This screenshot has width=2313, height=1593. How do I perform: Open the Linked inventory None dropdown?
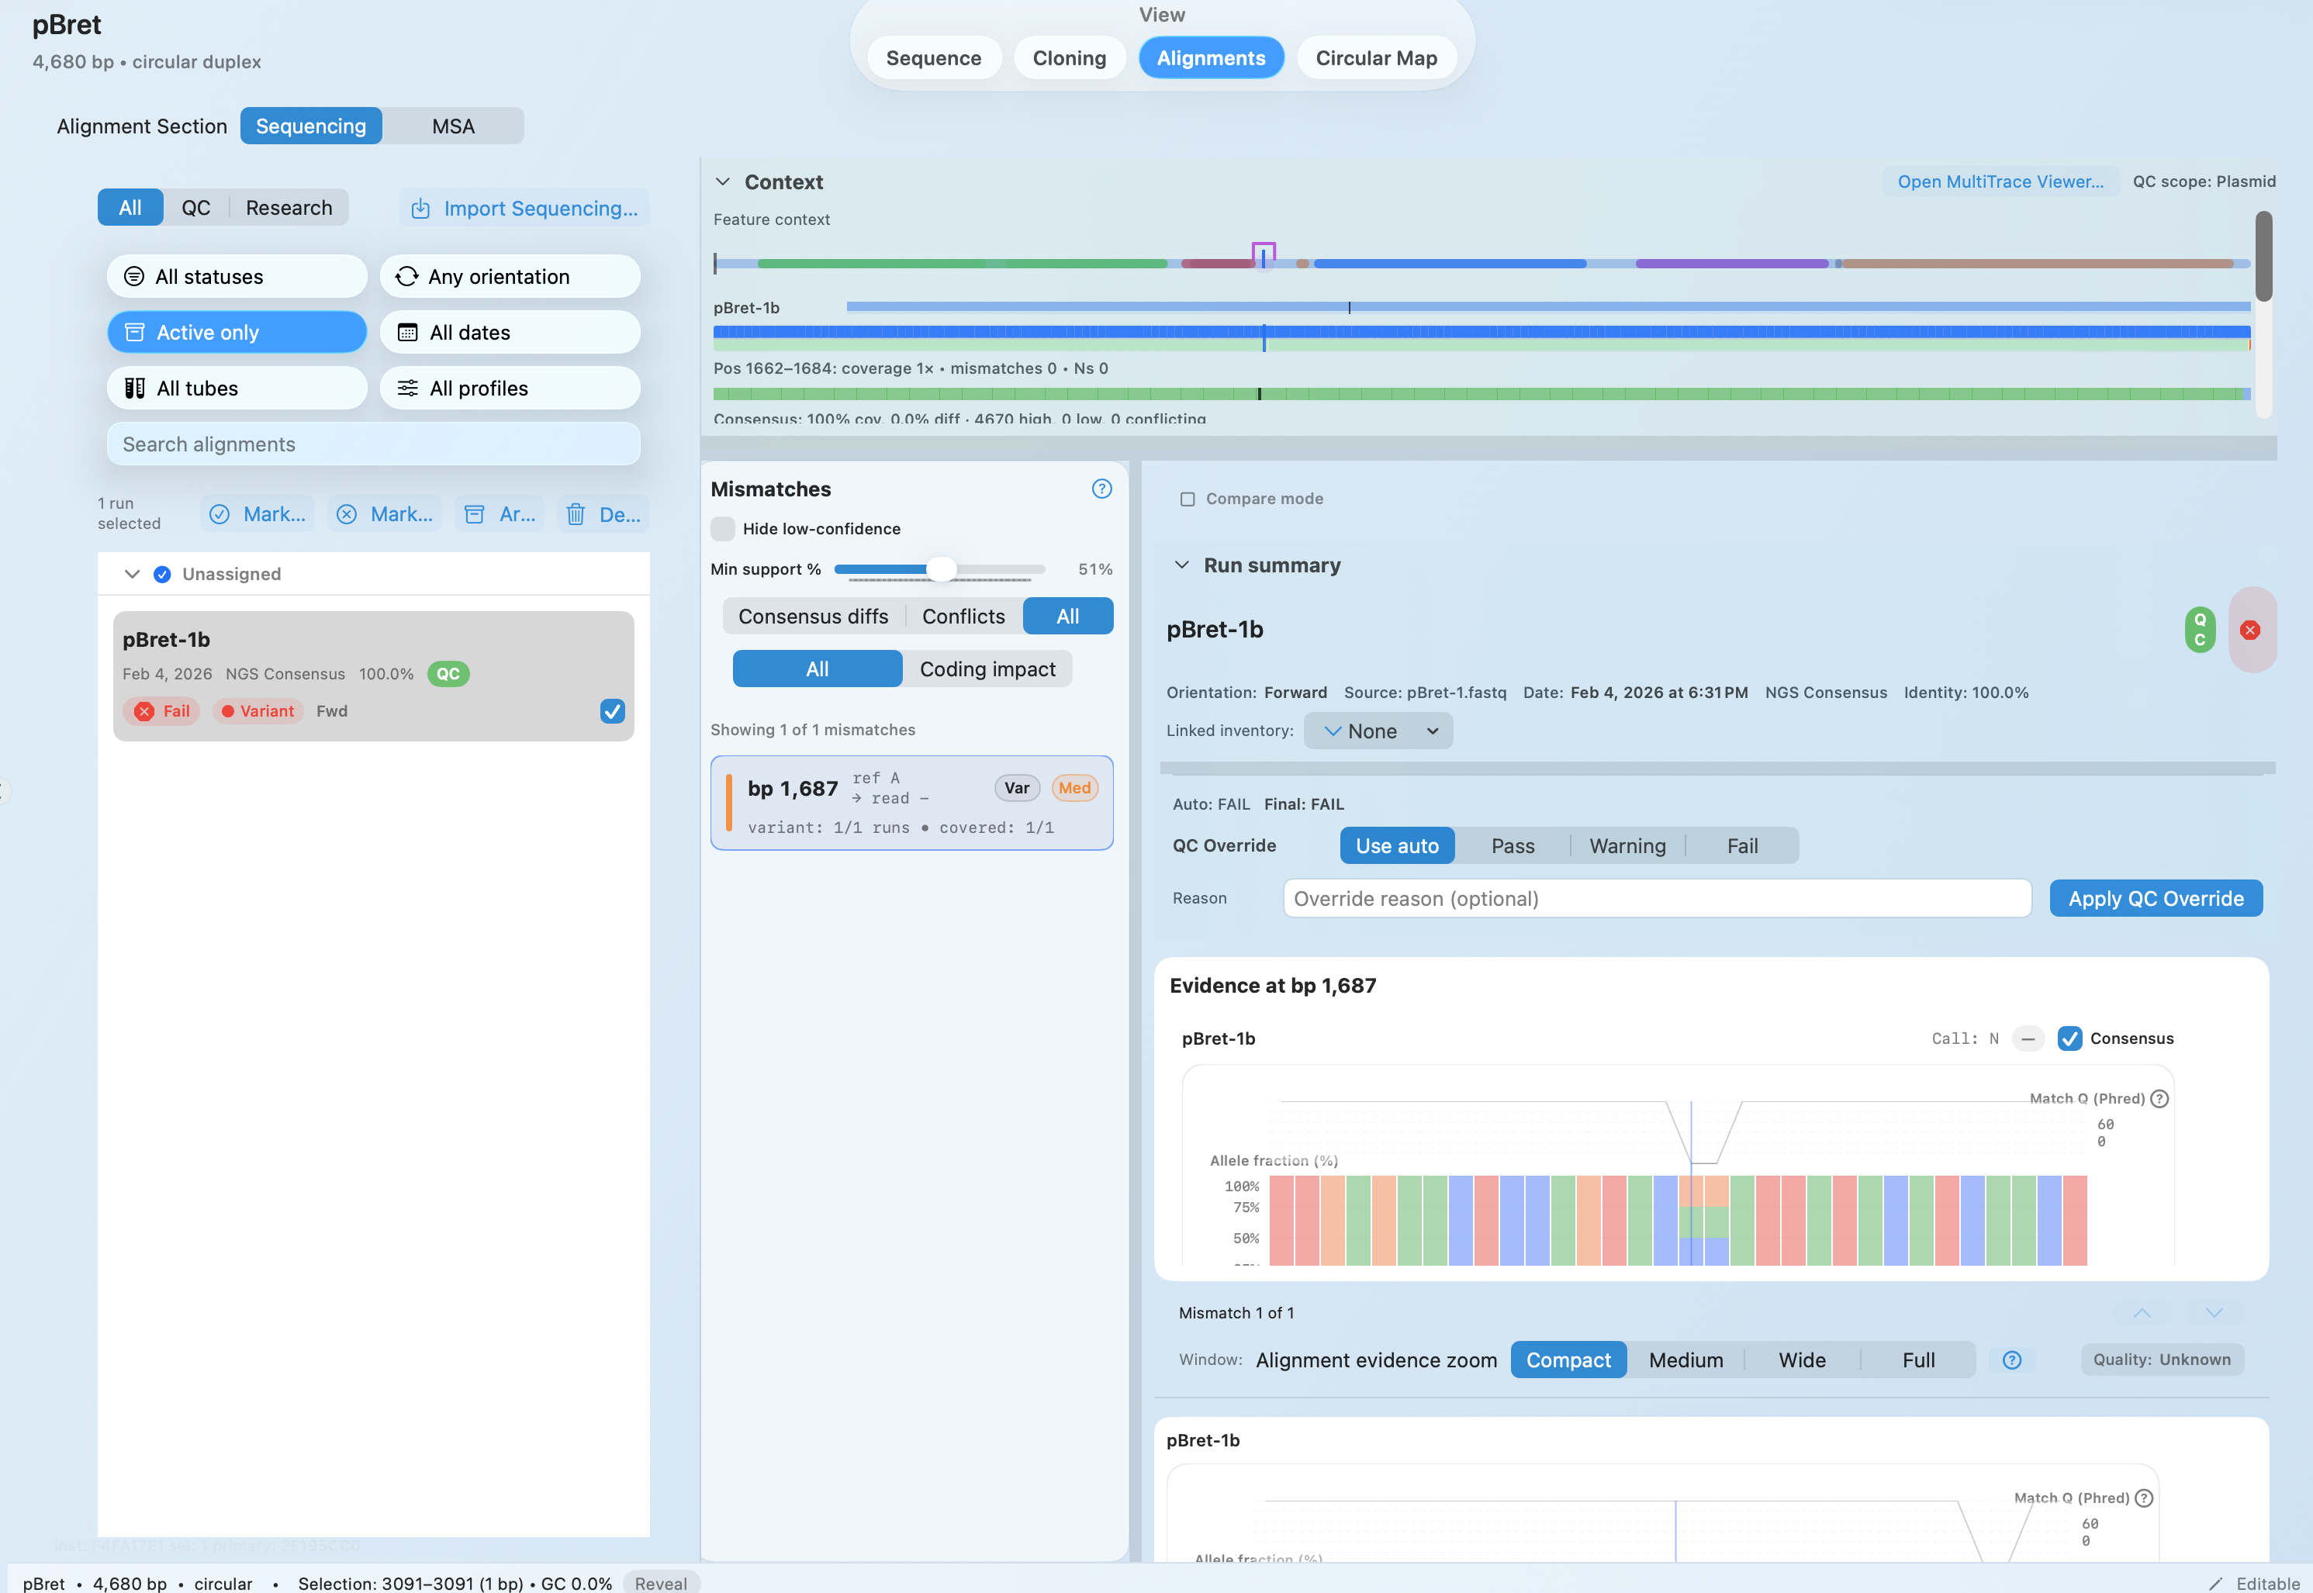point(1378,730)
